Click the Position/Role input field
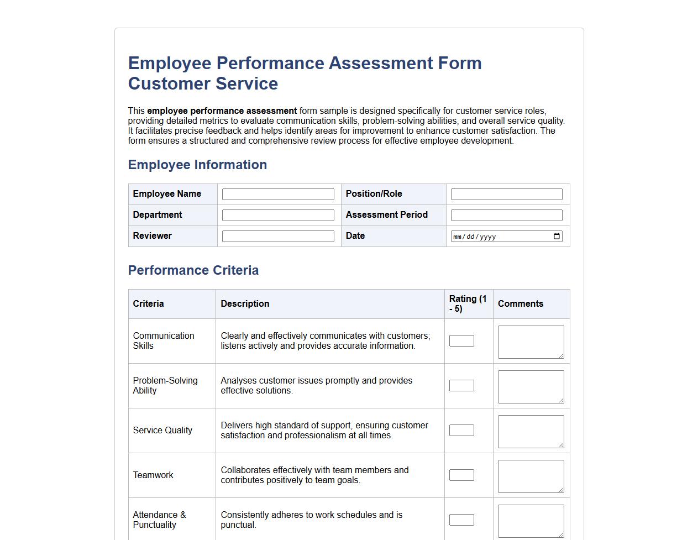 pyautogui.click(x=505, y=194)
